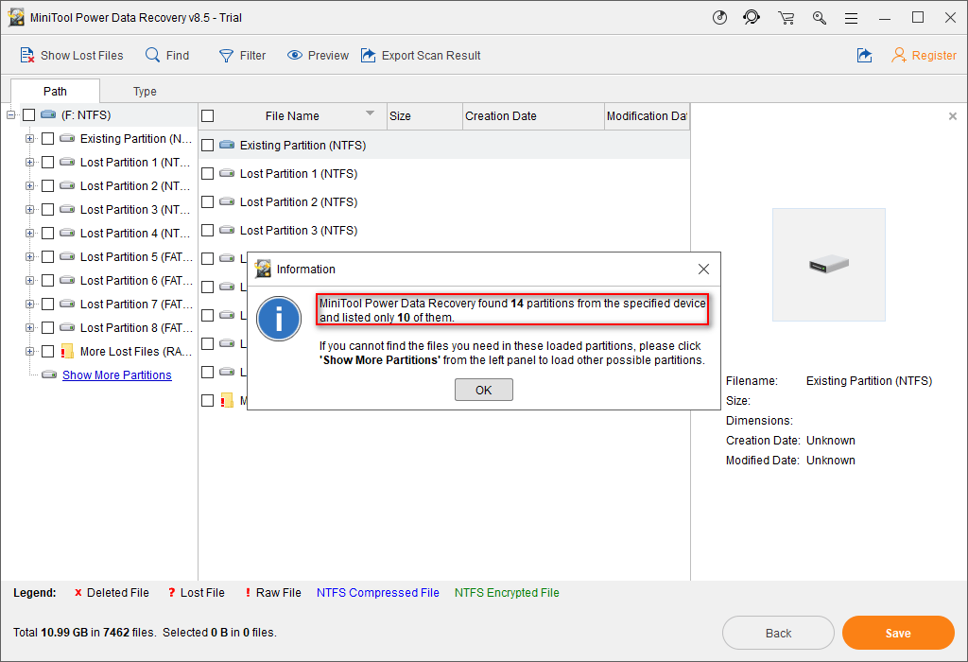Click Export Scan Result icon

pos(368,55)
